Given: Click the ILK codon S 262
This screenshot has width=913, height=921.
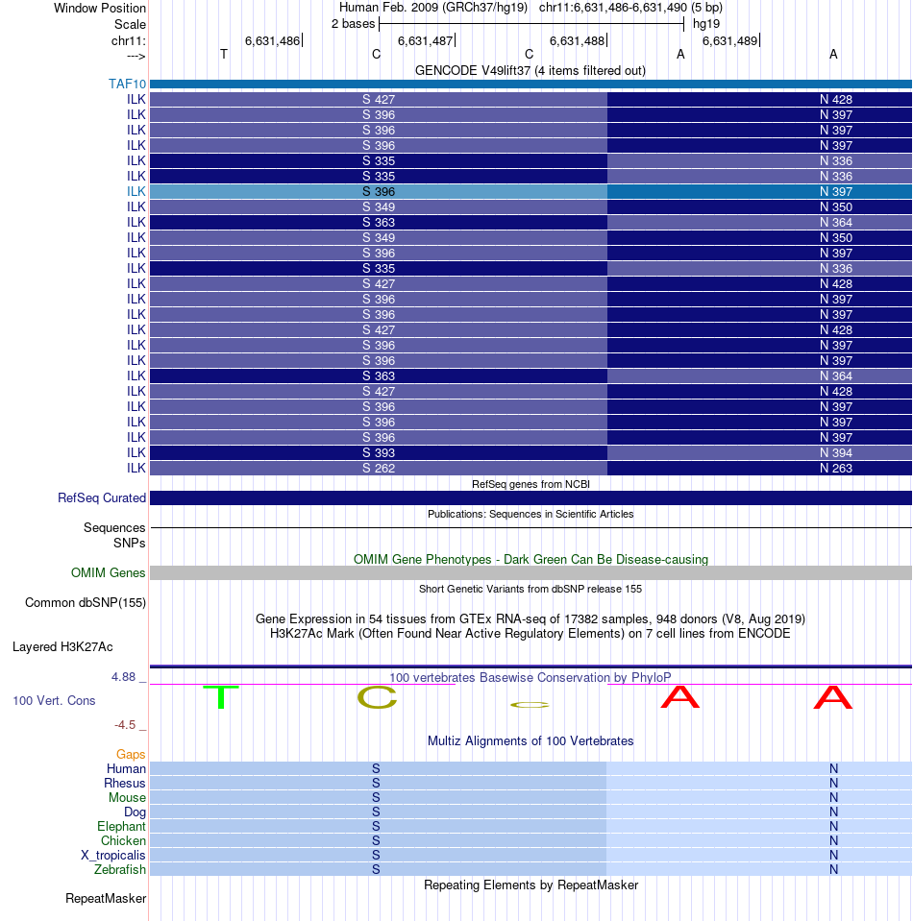Looking at the screenshot, I should 379,468.
